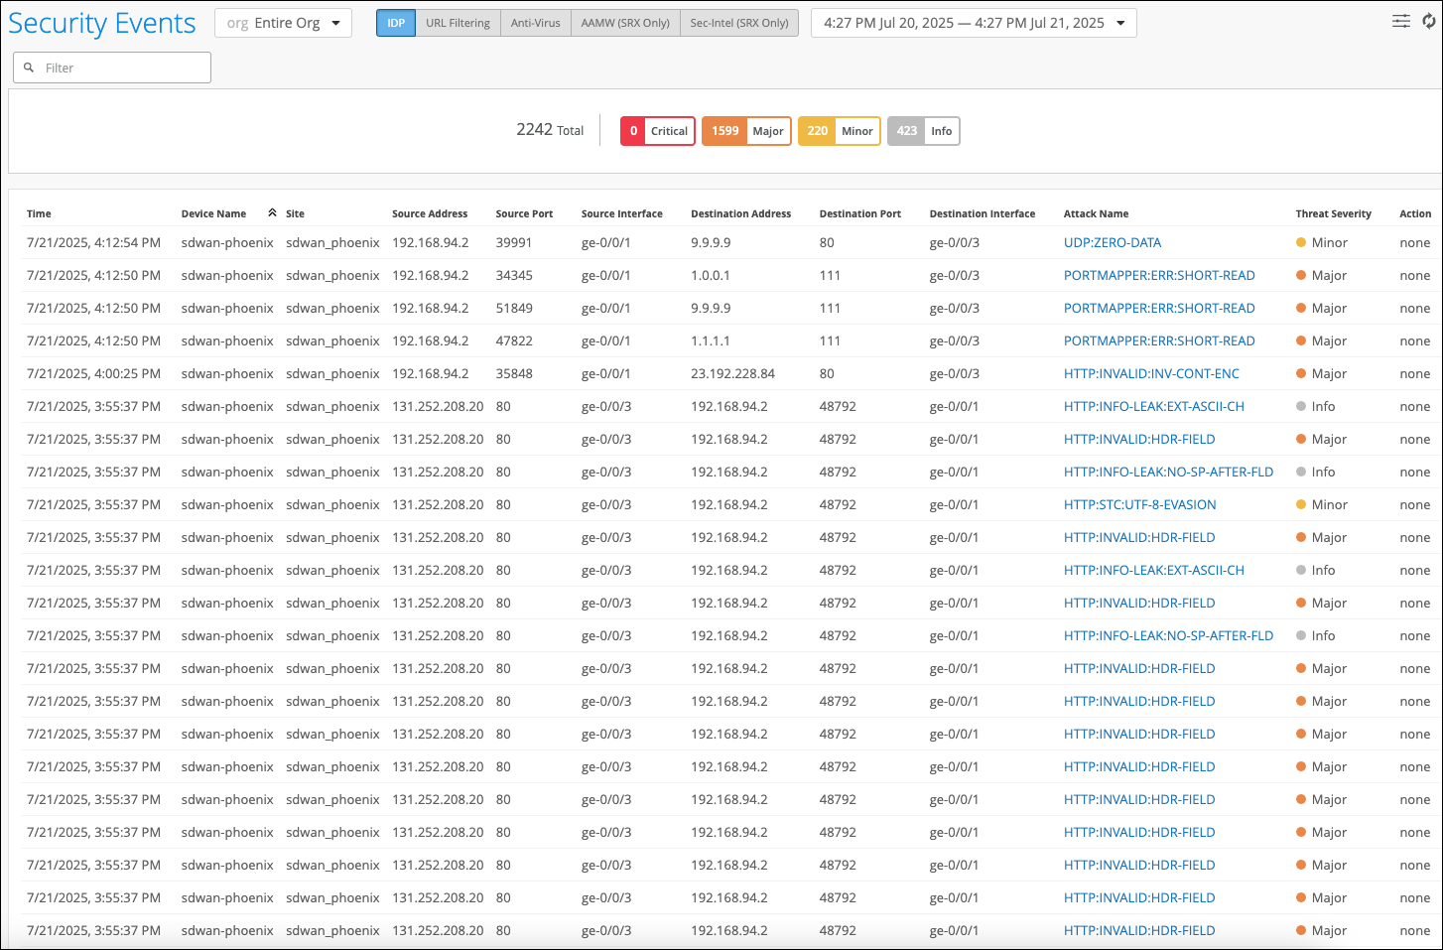
Task: Open the HTTP:STC:UTF-8-EVASION attack link
Action: 1139,504
